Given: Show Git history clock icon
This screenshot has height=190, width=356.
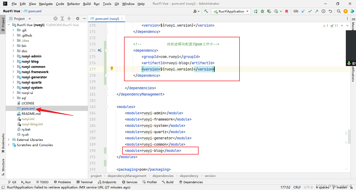Looking at the screenshot, I should point(323,11).
